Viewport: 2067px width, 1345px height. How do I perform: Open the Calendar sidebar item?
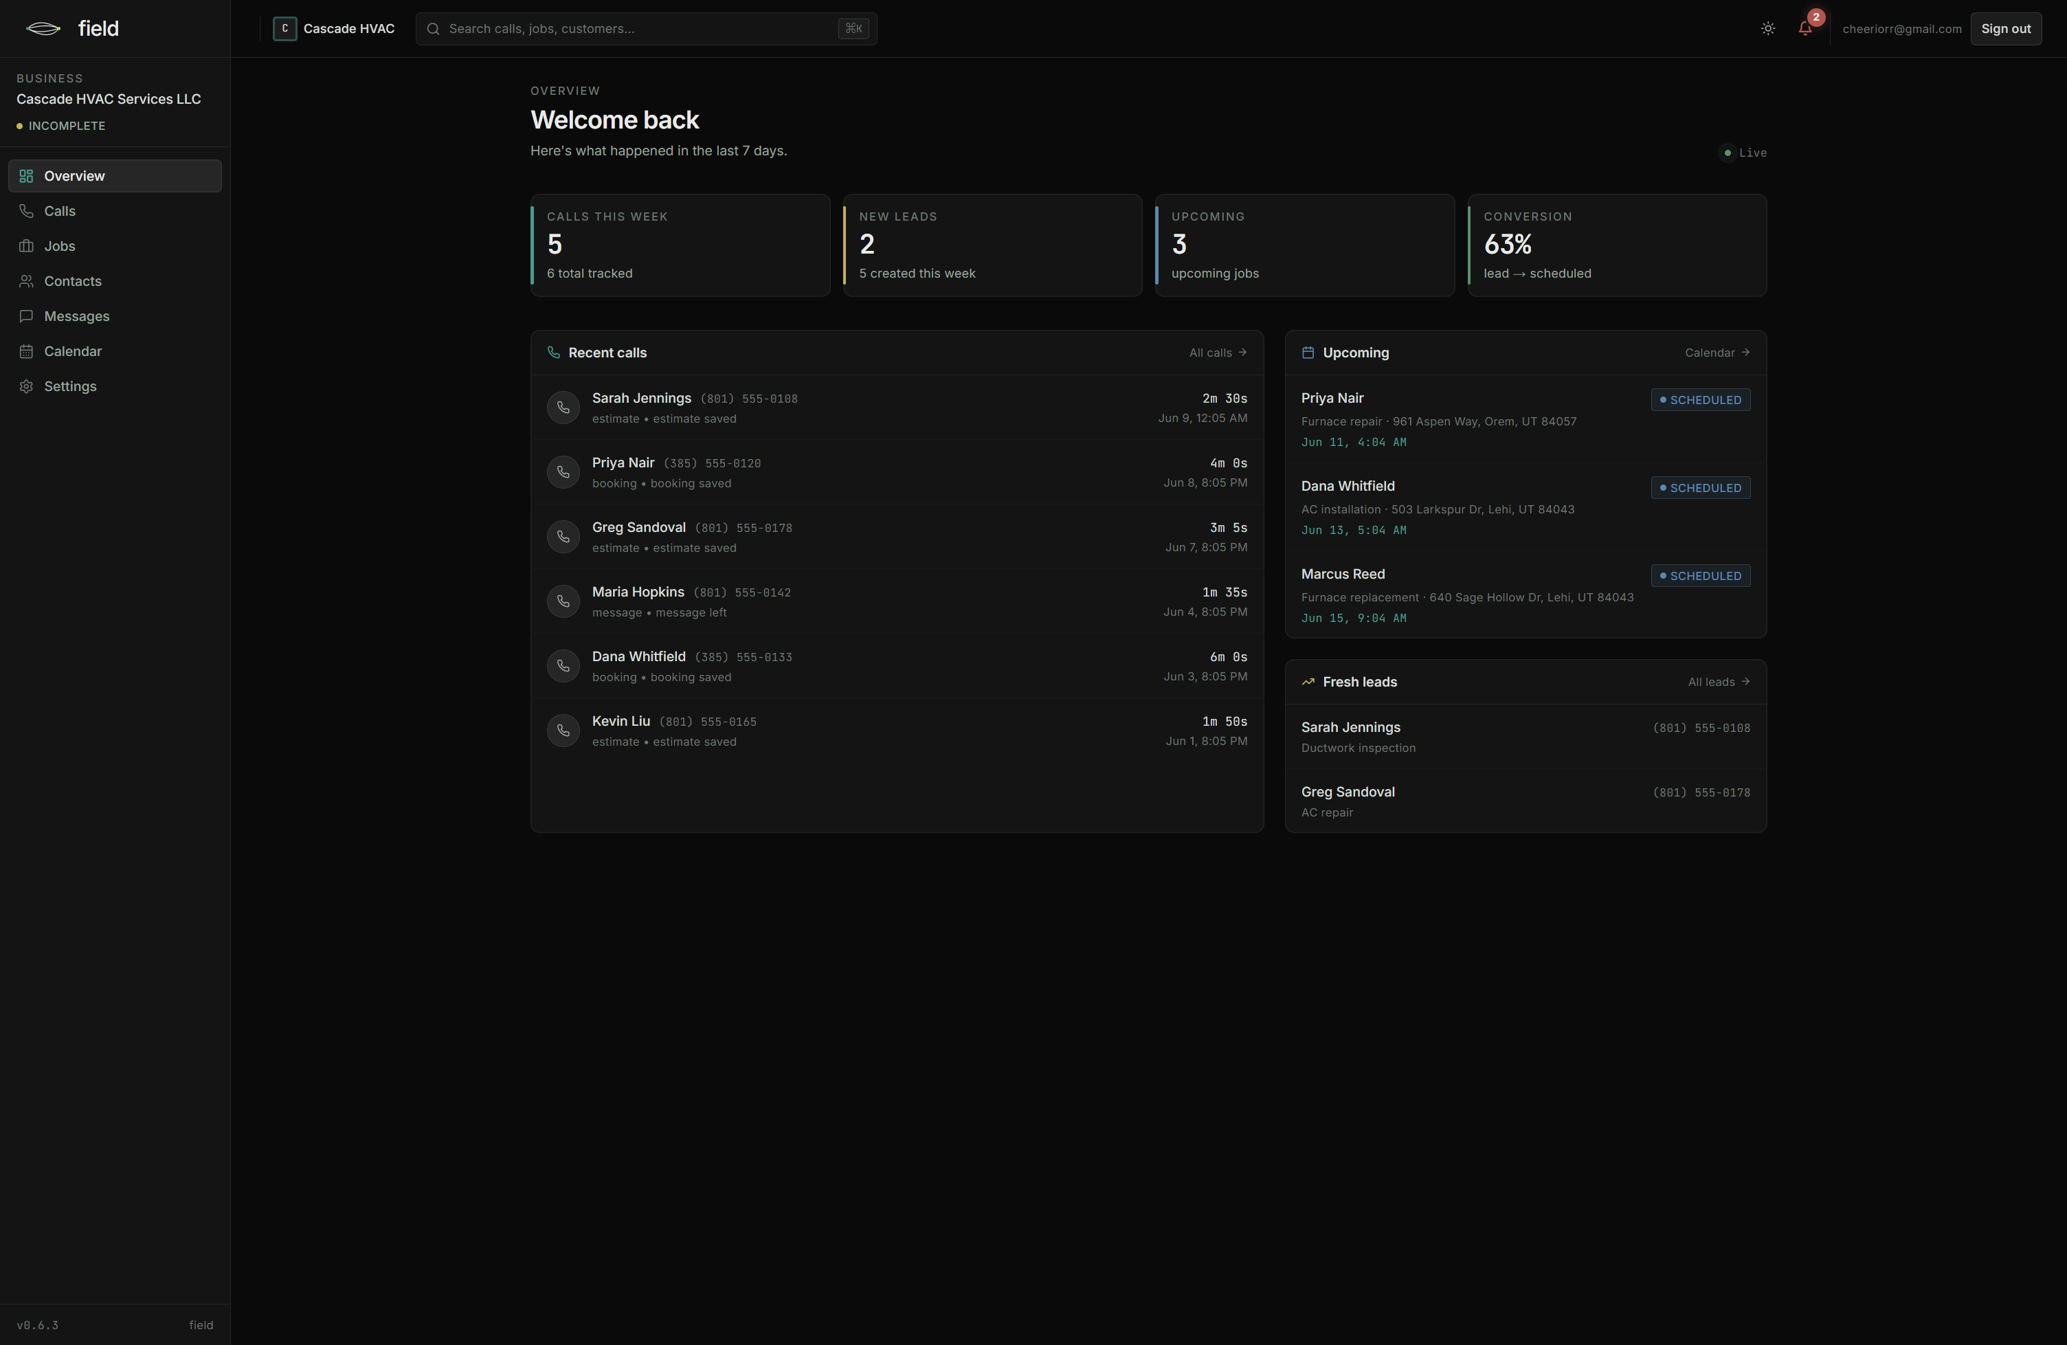tap(115, 351)
